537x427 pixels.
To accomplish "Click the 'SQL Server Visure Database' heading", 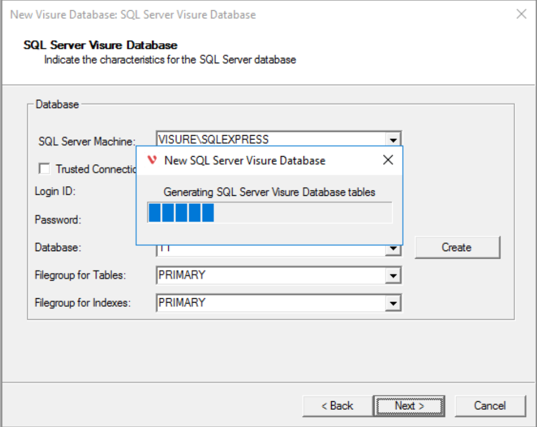I will (100, 45).
